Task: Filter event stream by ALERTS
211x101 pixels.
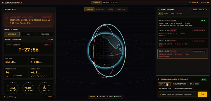Action: (x=179, y=13)
